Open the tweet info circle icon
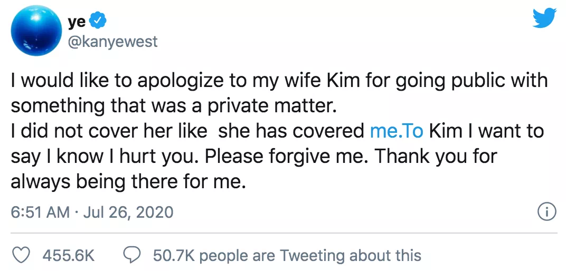Viewport: 566px width, 271px height. 546,212
